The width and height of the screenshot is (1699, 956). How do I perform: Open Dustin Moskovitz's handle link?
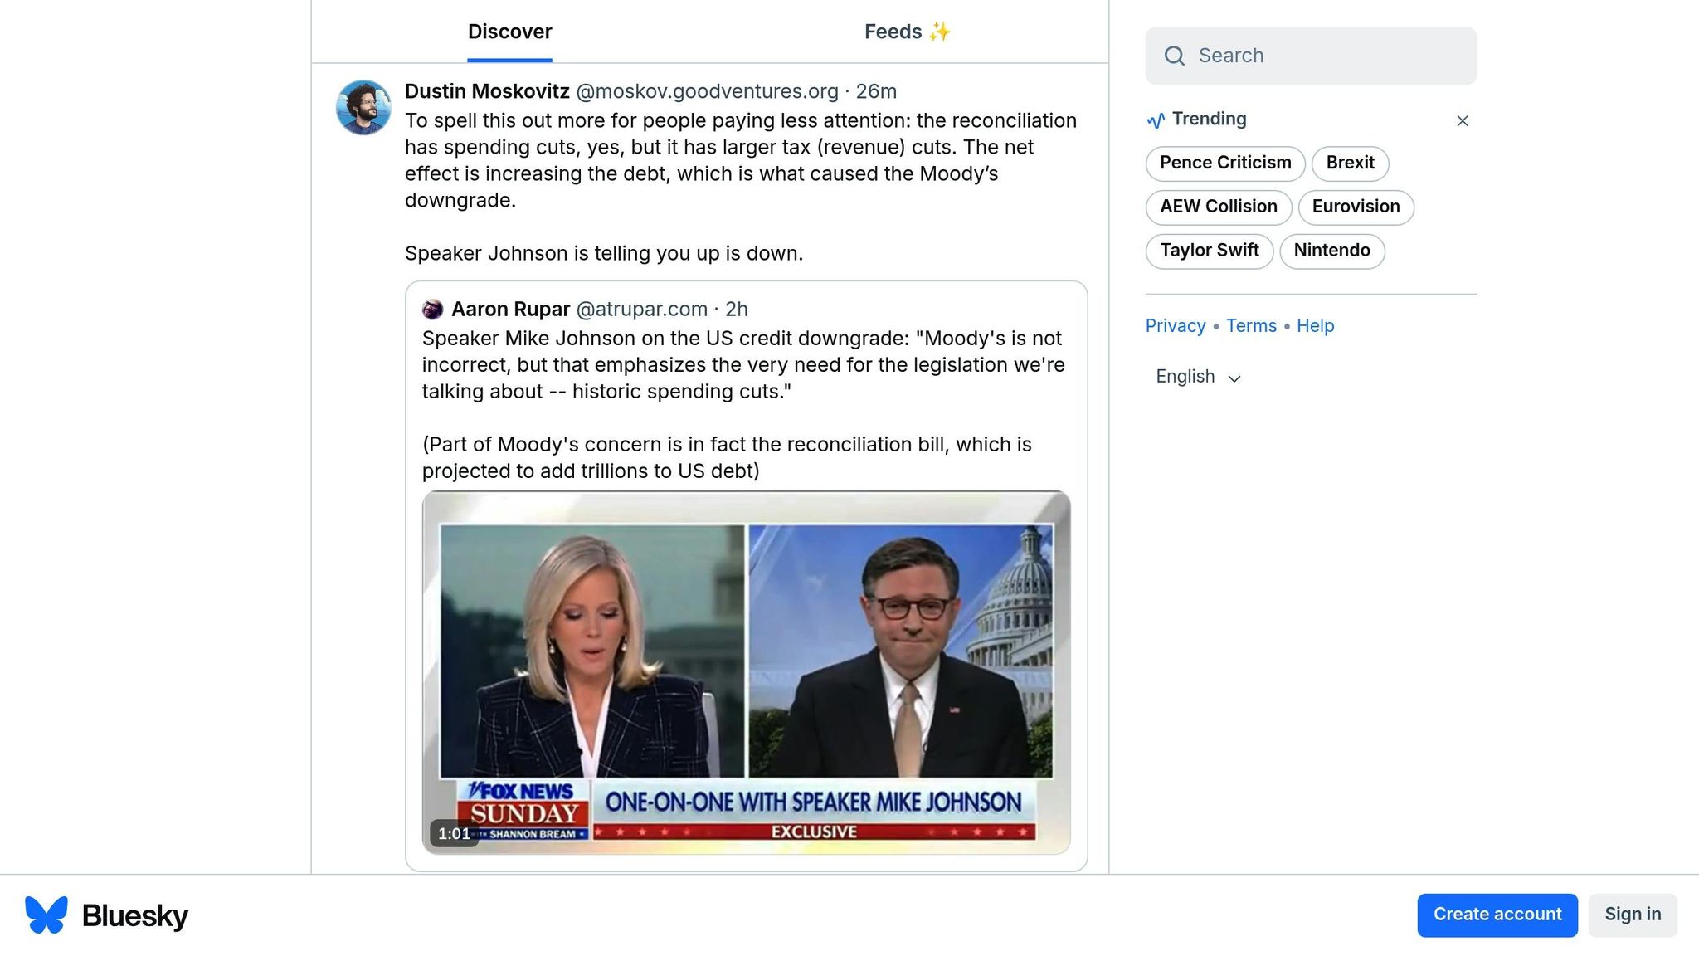[707, 91]
